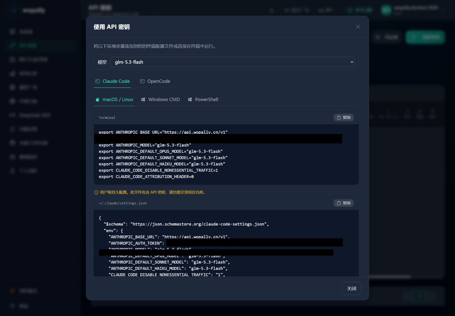Click the export ANTHROPIC_BASE_URL terminal line
The width and height of the screenshot is (455, 316).
point(163,132)
